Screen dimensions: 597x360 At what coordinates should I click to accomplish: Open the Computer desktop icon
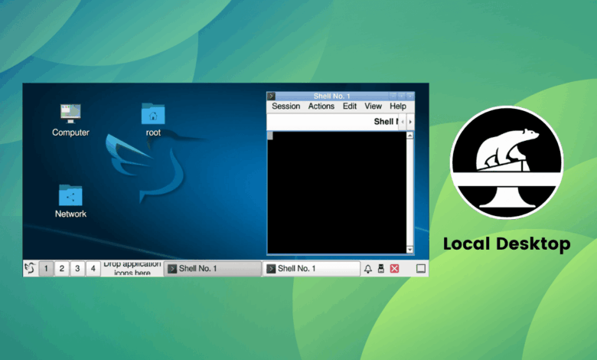point(70,120)
